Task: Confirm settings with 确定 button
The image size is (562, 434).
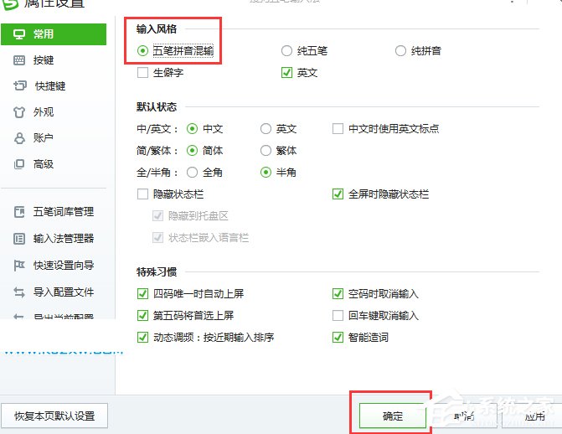Action: click(393, 416)
